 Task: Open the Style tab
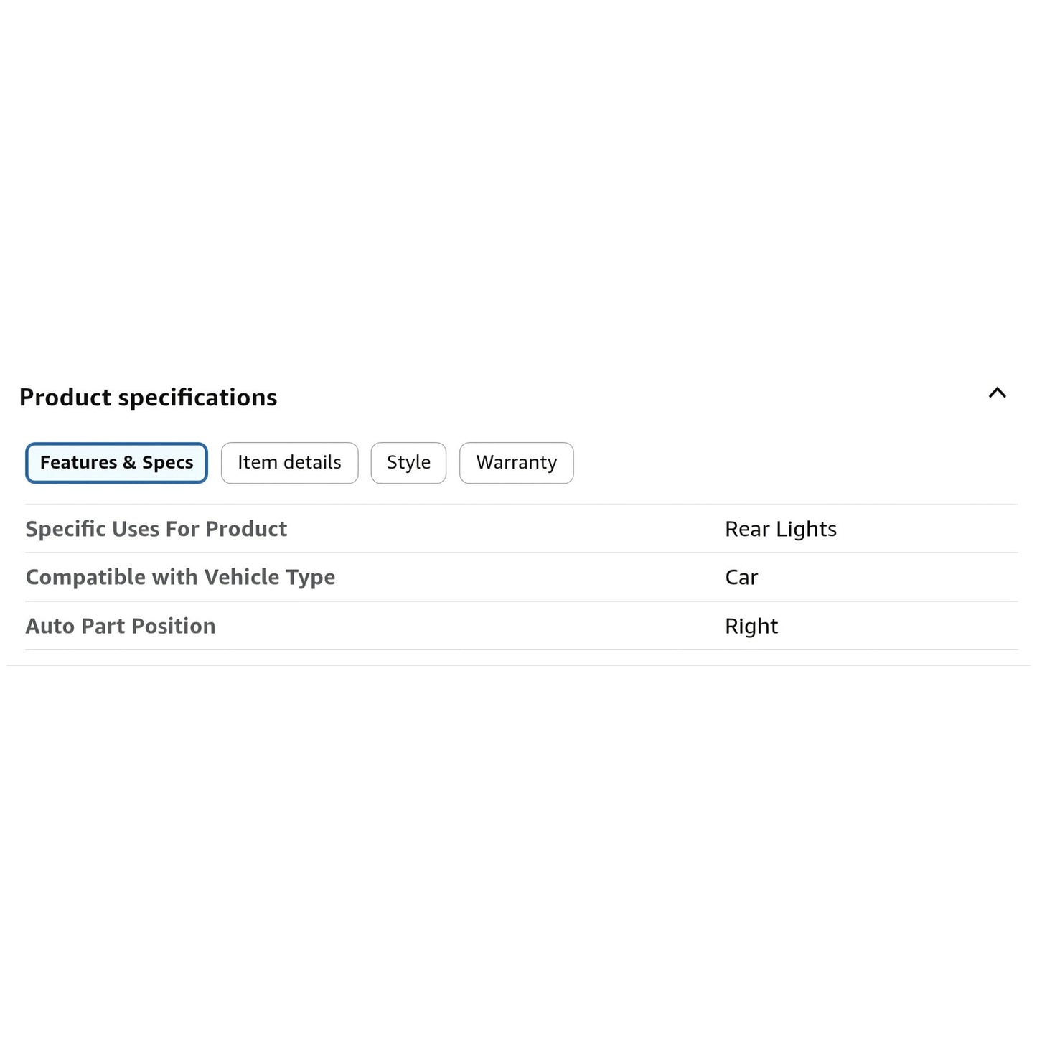pos(408,463)
